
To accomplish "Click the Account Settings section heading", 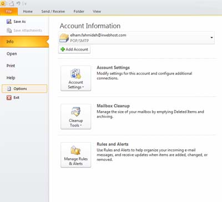I will point(113,68).
